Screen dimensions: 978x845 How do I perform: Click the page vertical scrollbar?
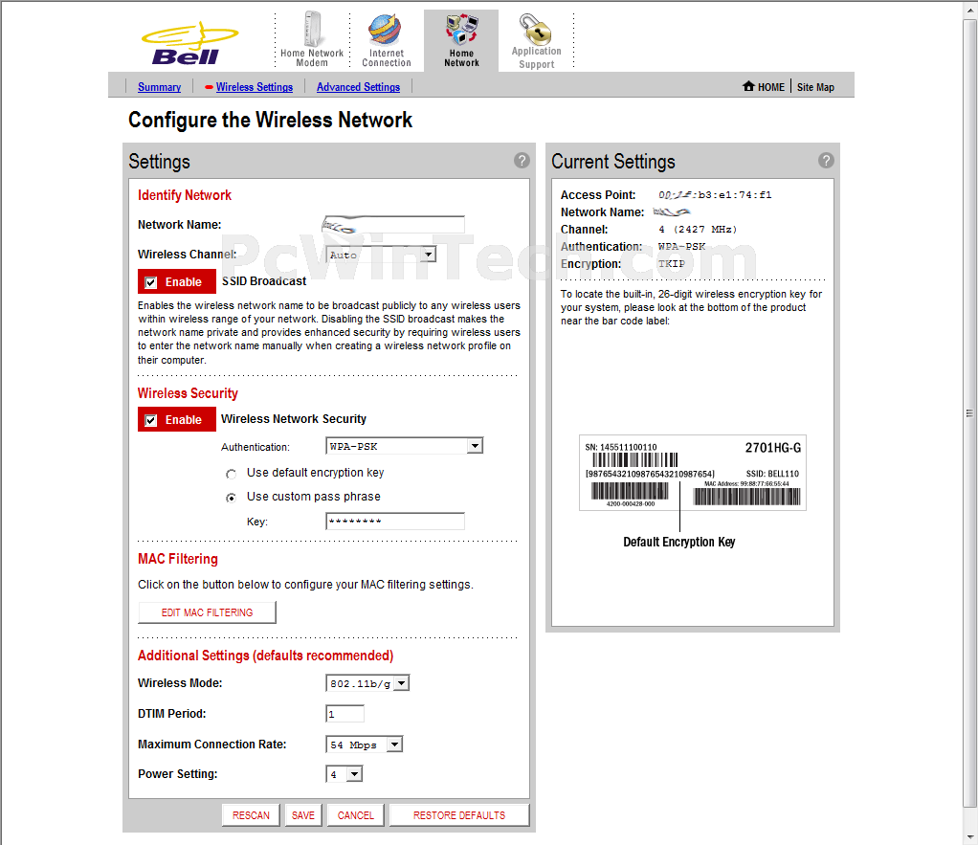click(970, 412)
